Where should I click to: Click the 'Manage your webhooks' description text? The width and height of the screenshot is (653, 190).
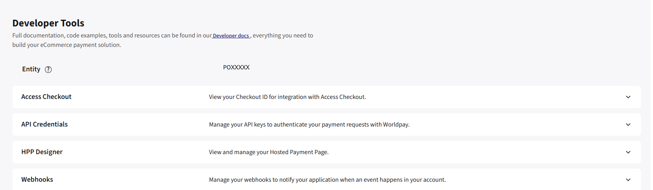pos(327,180)
